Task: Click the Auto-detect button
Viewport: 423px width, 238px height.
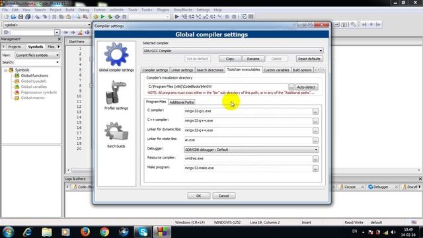Action: 306,87
